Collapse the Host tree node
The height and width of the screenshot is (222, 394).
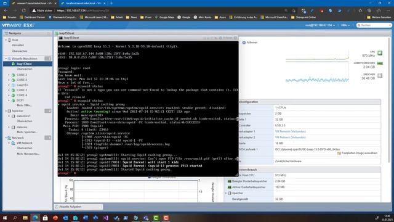(6, 40)
